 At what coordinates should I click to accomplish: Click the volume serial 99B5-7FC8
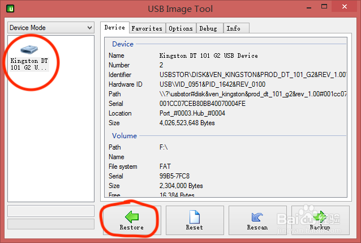[x=174, y=176]
